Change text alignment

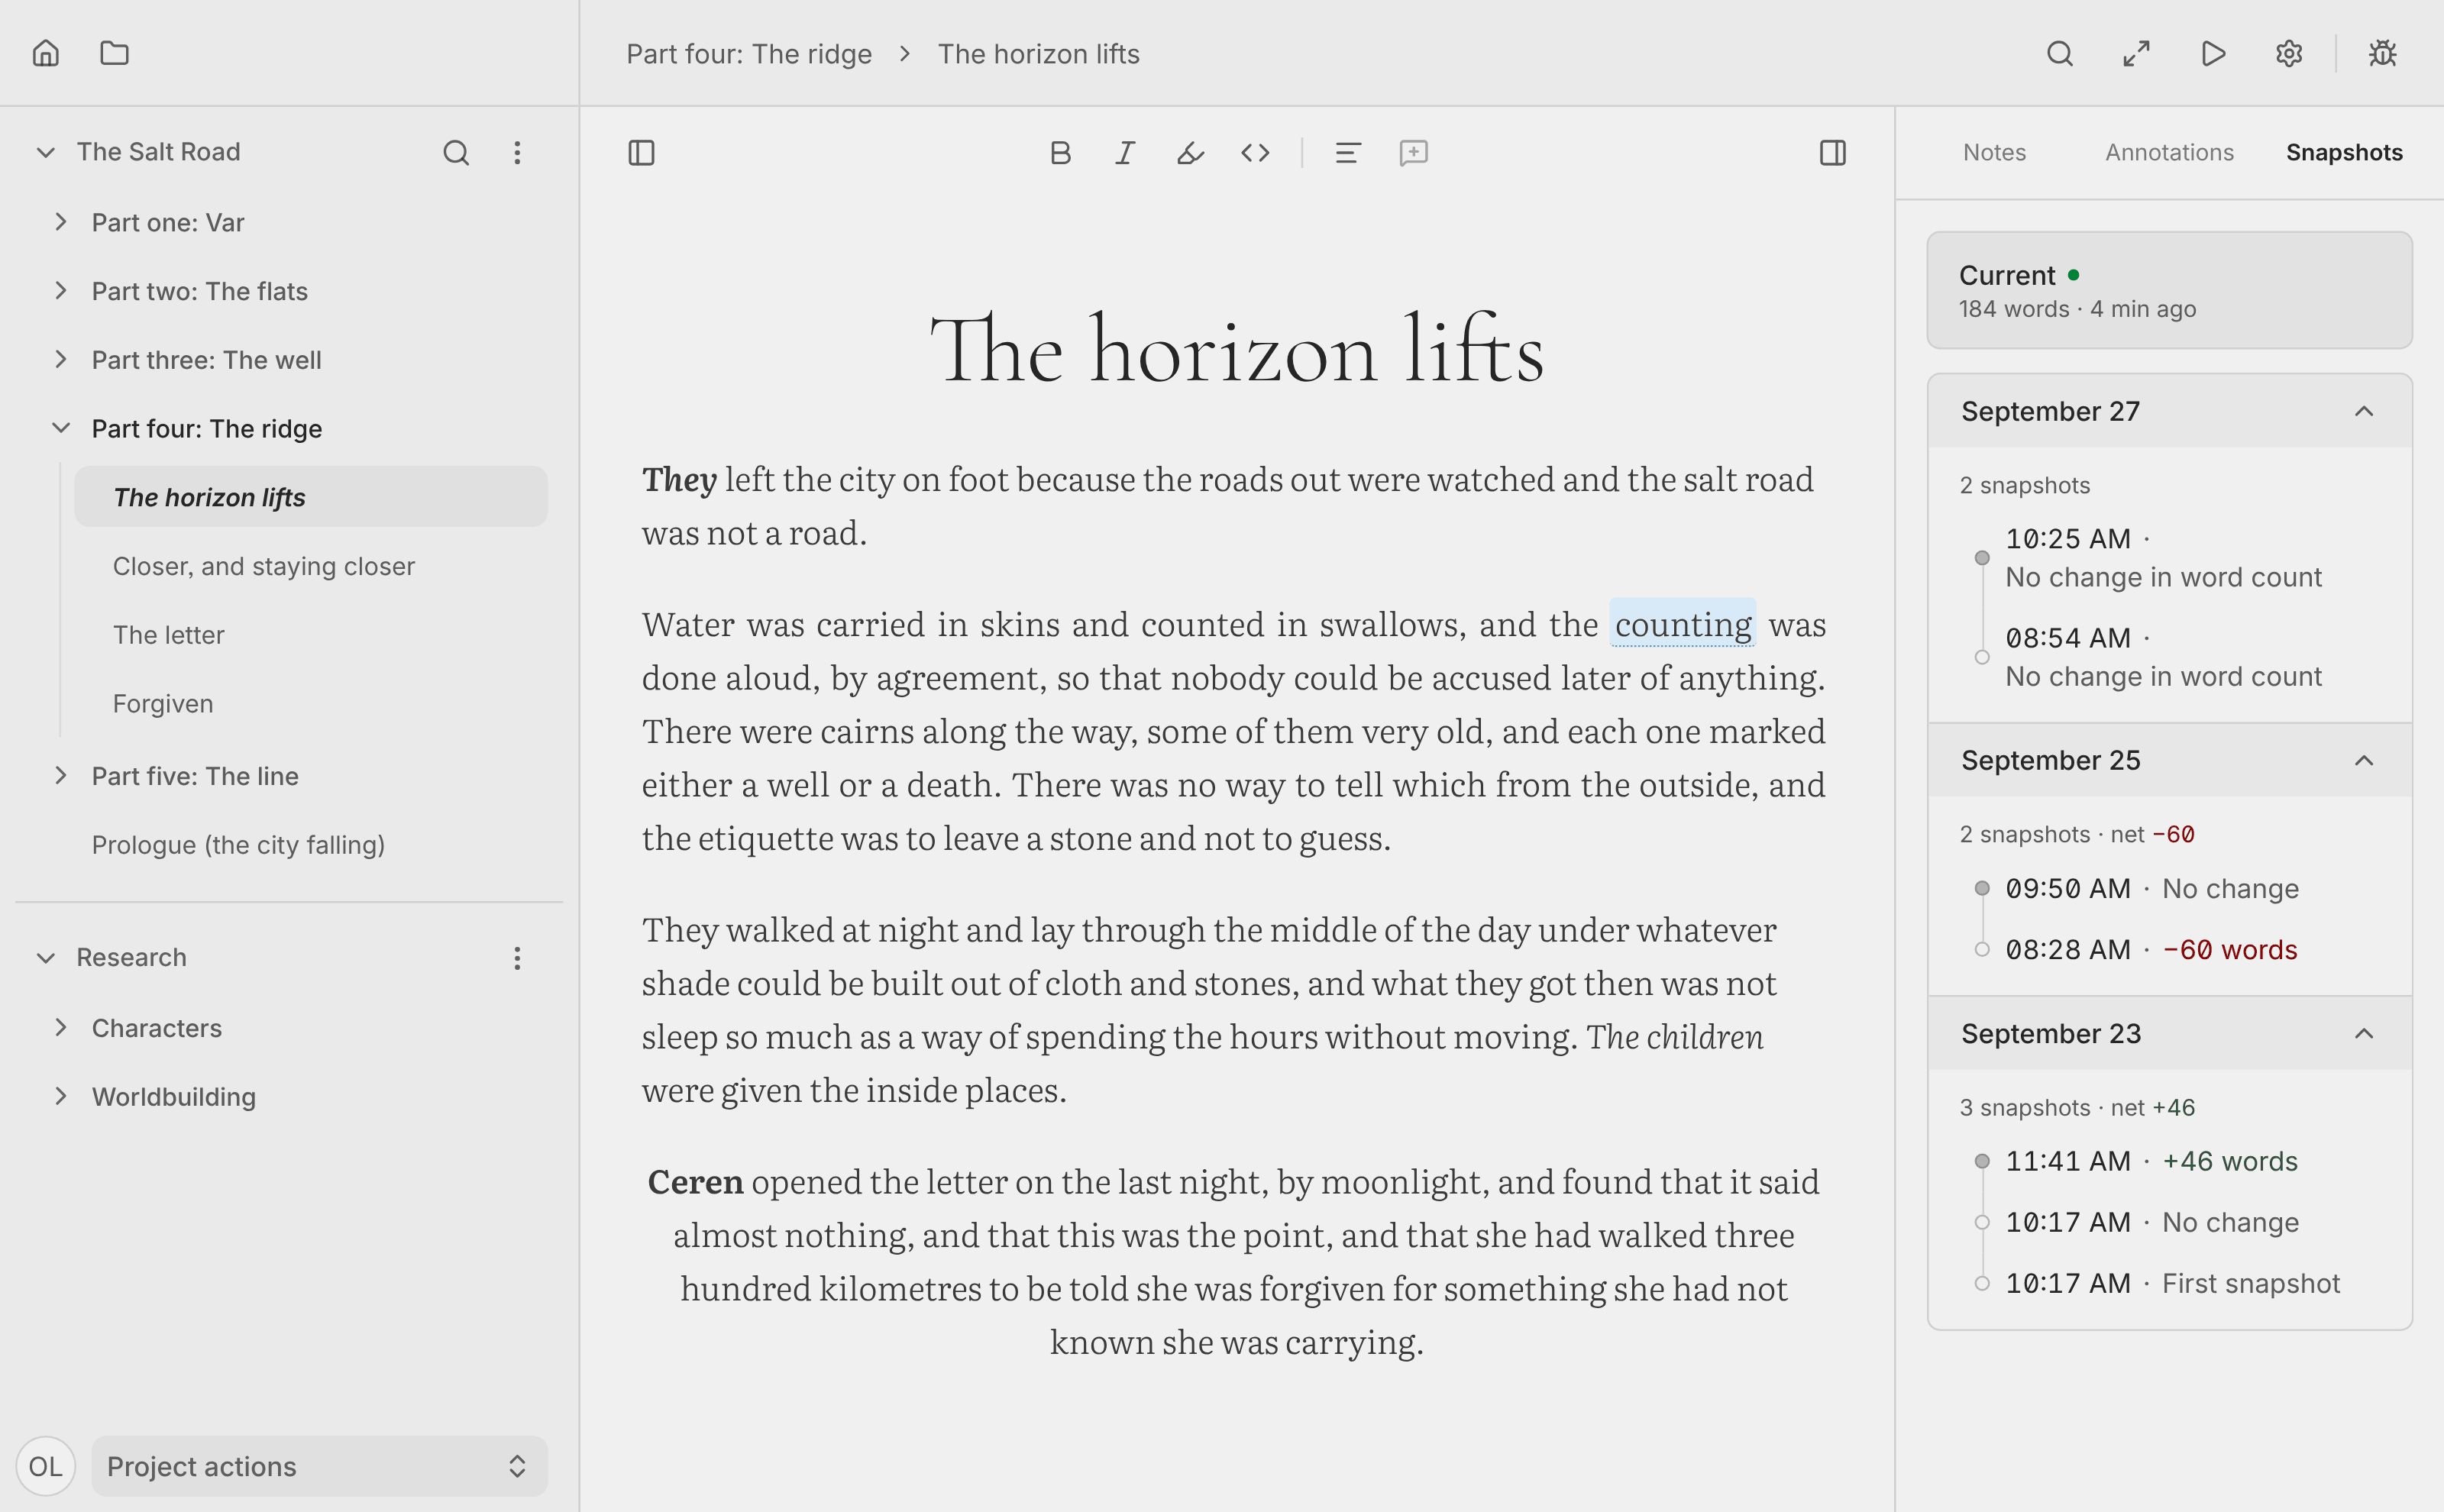[1348, 153]
